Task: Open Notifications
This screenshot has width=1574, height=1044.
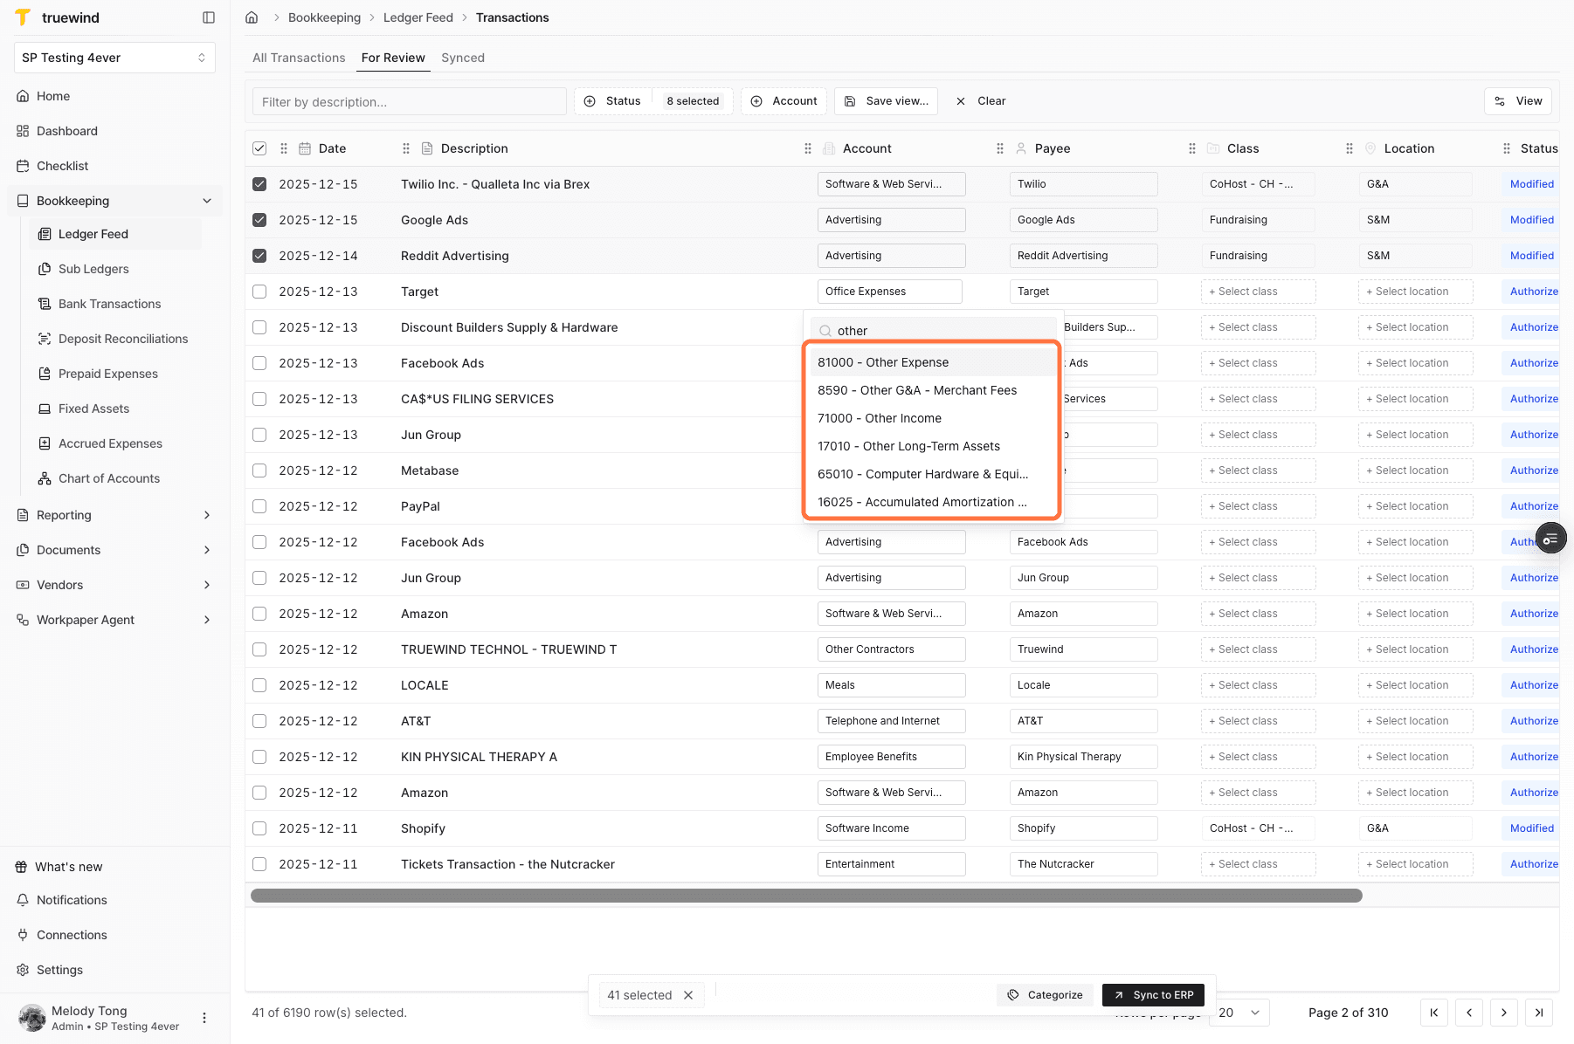Action: 72,900
